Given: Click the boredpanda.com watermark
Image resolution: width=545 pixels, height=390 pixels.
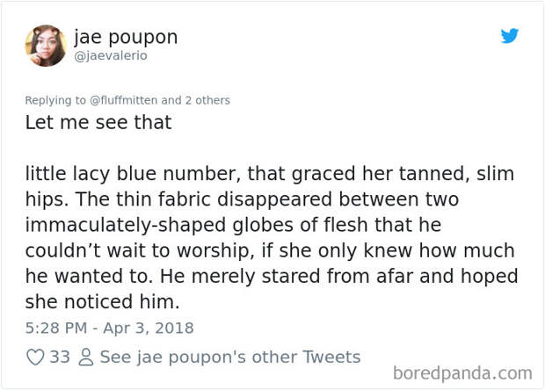Looking at the screenshot, I should [x=462, y=373].
